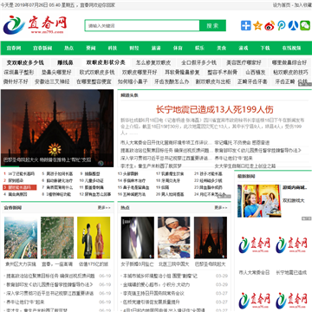Click the 美容医疗哪家好 tag link
Screen dimensions: 312x312
click(244, 62)
